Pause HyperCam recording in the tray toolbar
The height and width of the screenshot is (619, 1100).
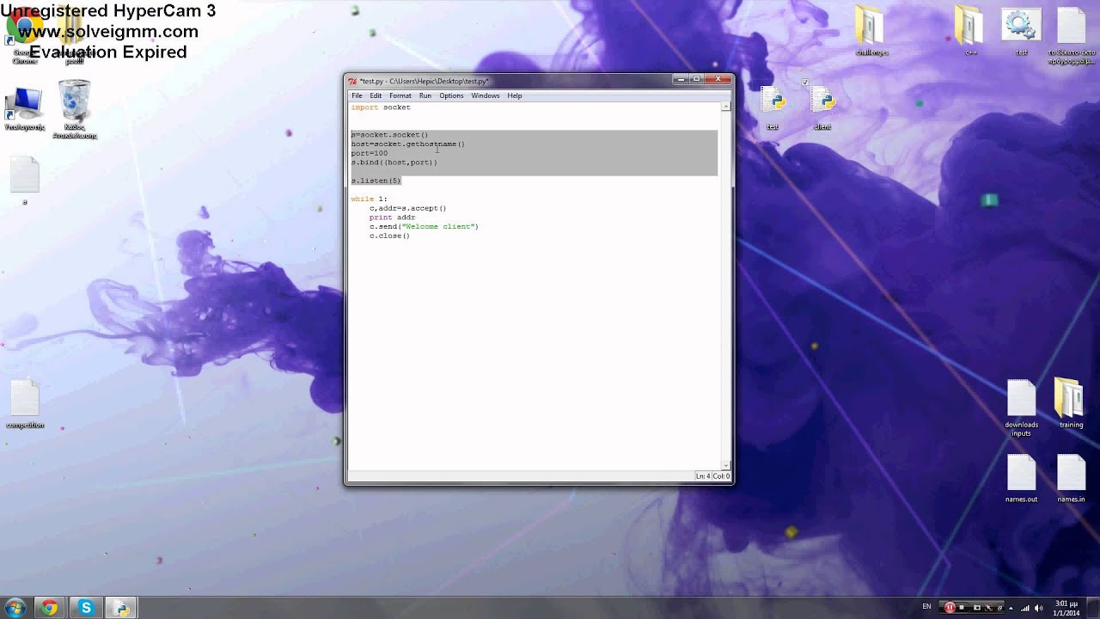point(950,607)
